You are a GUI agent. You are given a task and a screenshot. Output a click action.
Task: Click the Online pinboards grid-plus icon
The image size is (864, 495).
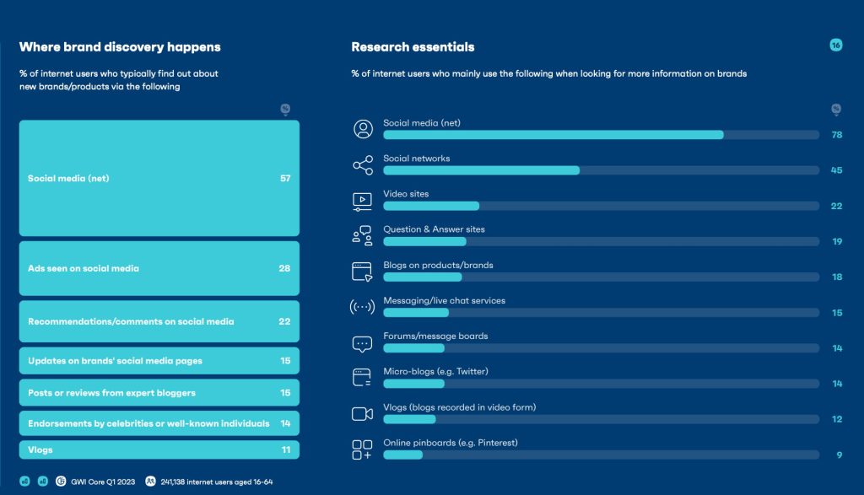[x=362, y=449]
